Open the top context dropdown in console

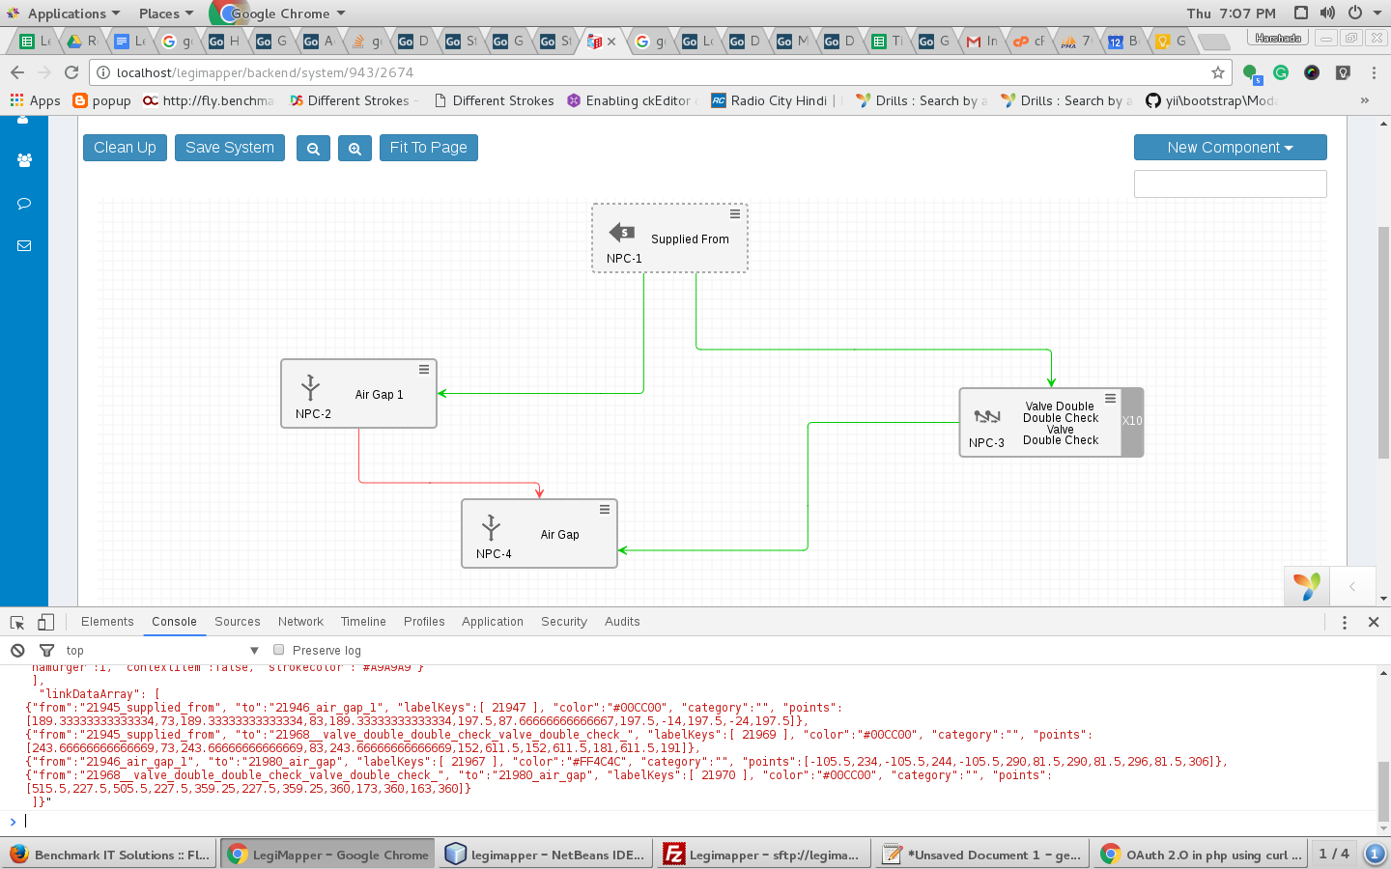(x=162, y=650)
